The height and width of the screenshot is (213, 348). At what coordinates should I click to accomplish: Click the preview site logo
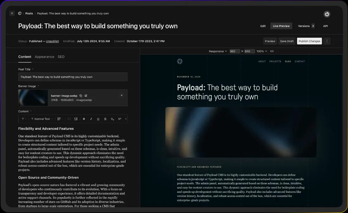point(180,61)
